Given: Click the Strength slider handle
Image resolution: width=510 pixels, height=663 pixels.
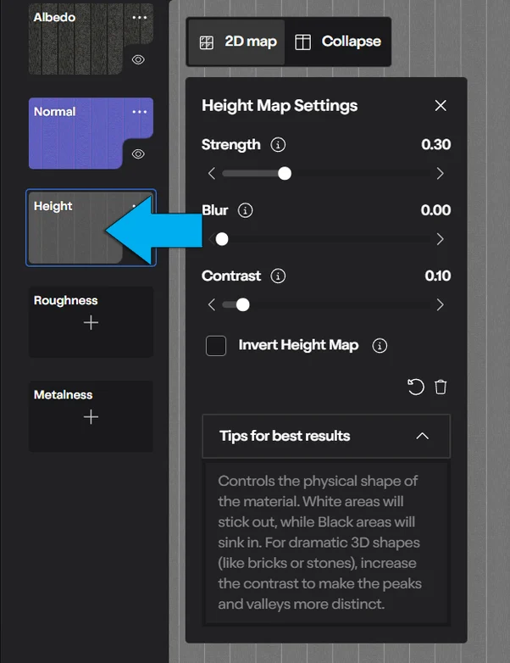Looking at the screenshot, I should tap(285, 173).
